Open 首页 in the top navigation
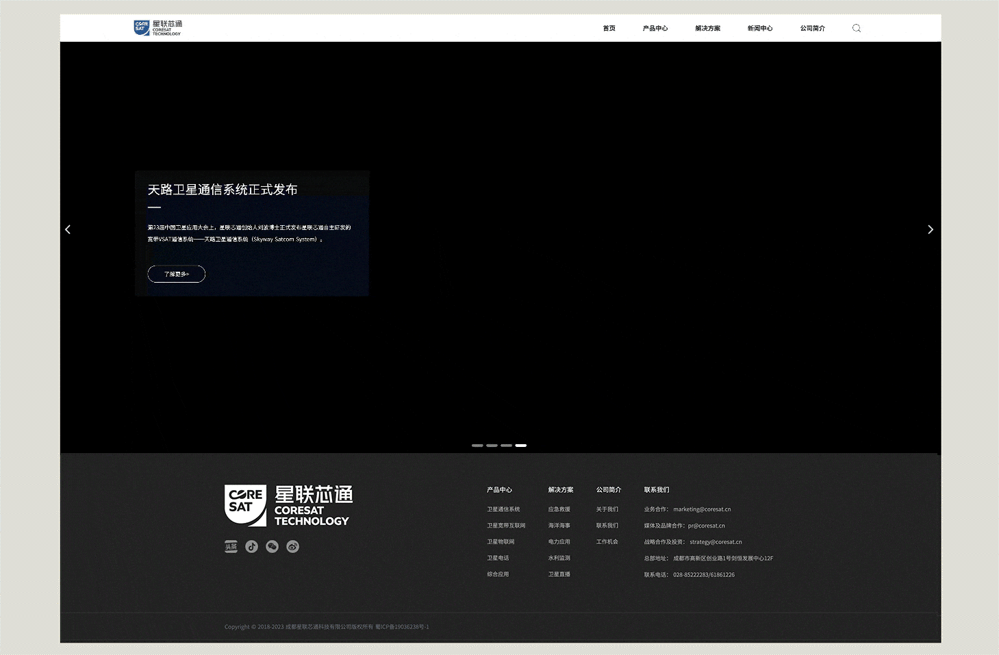This screenshot has height=655, width=999. (609, 28)
